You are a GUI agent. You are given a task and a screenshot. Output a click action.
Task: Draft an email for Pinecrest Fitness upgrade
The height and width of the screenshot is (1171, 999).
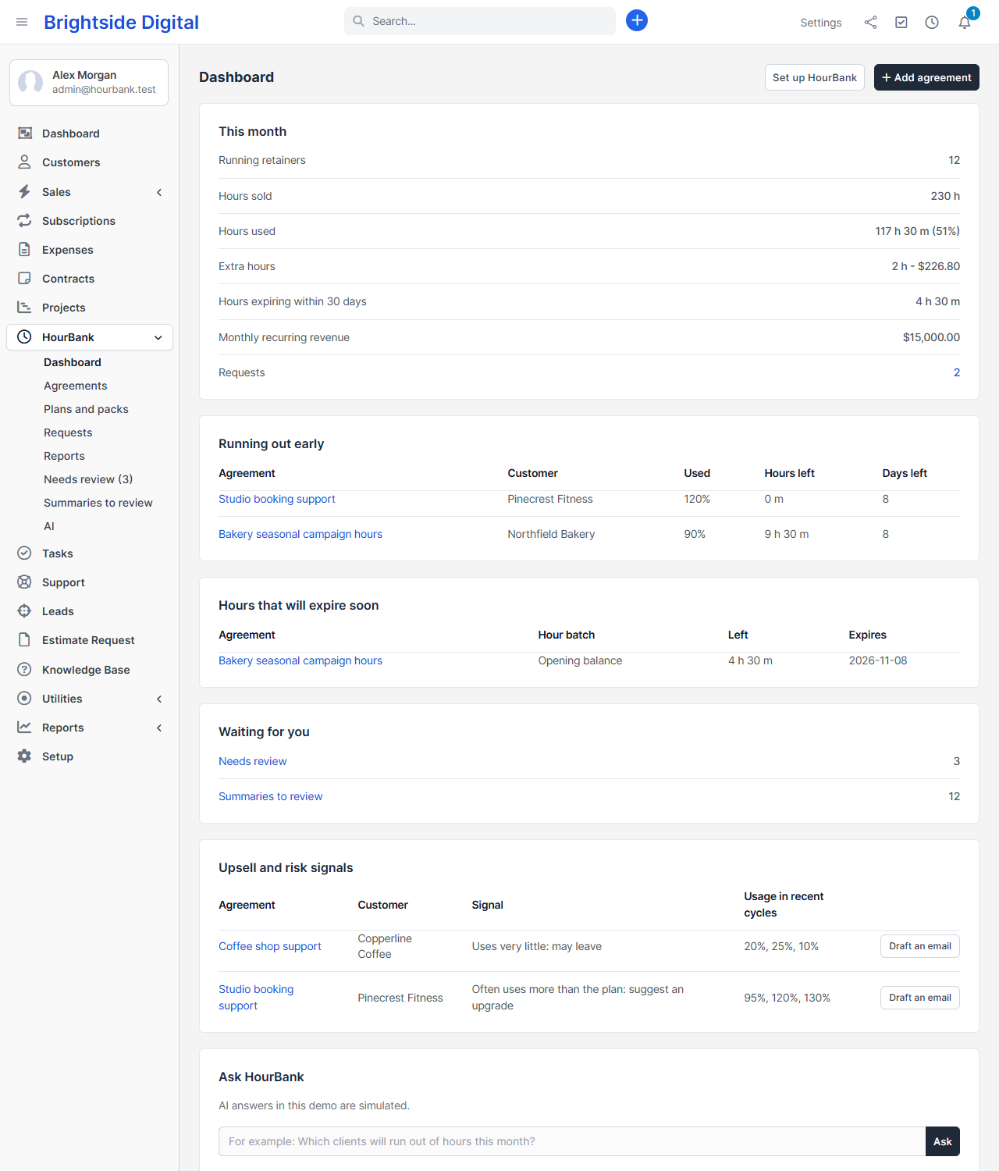(x=920, y=998)
